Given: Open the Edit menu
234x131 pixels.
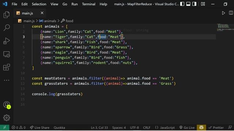Looking at the screenshot, I should point(24,4).
